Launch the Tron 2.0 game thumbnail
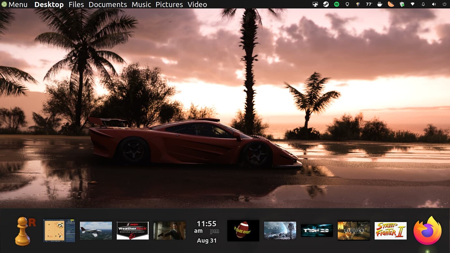This screenshot has width=450, height=253. coord(317,231)
